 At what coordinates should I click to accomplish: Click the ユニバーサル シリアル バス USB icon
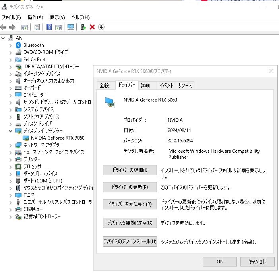pos(18,202)
